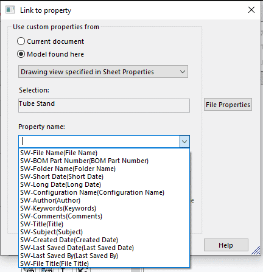Select the SW-Short Date entry

click(x=104, y=176)
